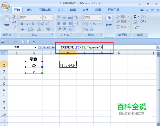Align text right

coord(70,23)
